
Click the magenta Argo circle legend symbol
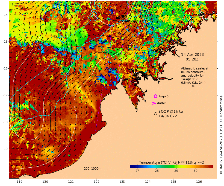[156, 96]
